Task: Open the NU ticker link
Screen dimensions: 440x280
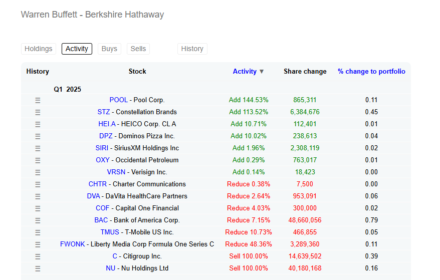Action: click(x=111, y=268)
